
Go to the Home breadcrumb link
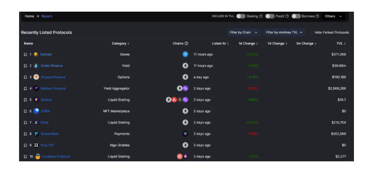click(29, 16)
